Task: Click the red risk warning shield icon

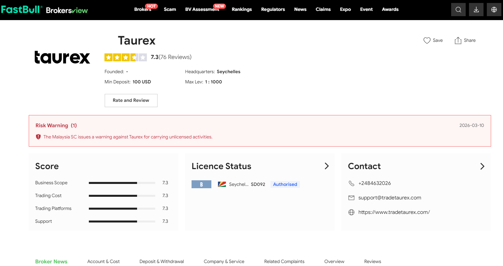Action: click(38, 137)
